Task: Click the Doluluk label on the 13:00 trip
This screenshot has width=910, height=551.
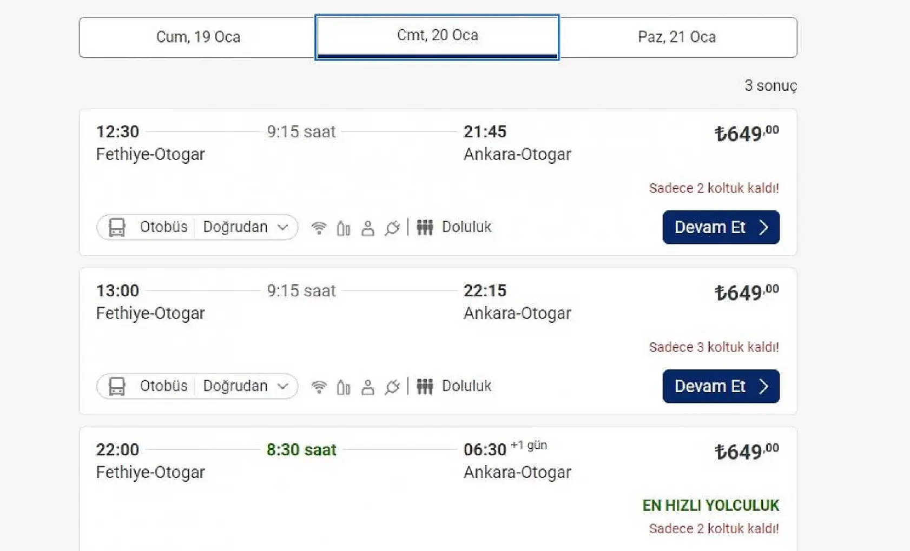Action: [x=466, y=386]
